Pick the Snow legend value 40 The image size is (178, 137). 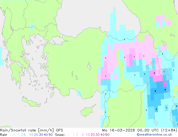(x=102, y=135)
